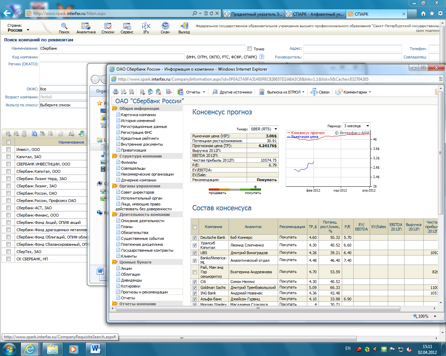Uncheck the Deutsche Bank row checkbox
The height and width of the screenshot is (356, 446).
(x=195, y=238)
